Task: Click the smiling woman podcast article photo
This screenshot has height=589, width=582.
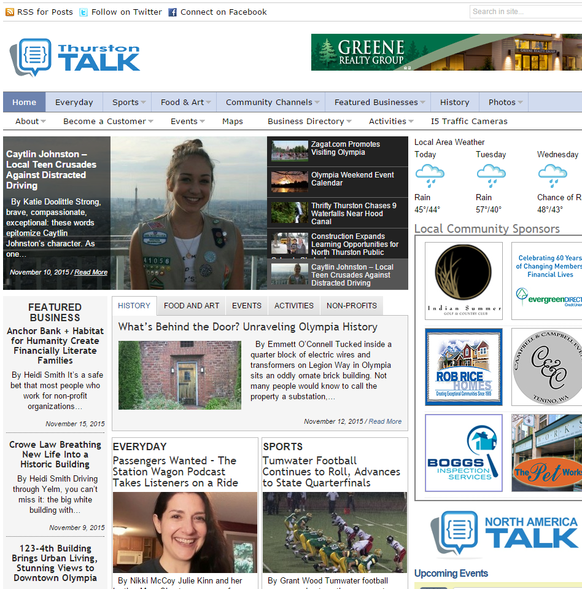Action: click(x=185, y=532)
